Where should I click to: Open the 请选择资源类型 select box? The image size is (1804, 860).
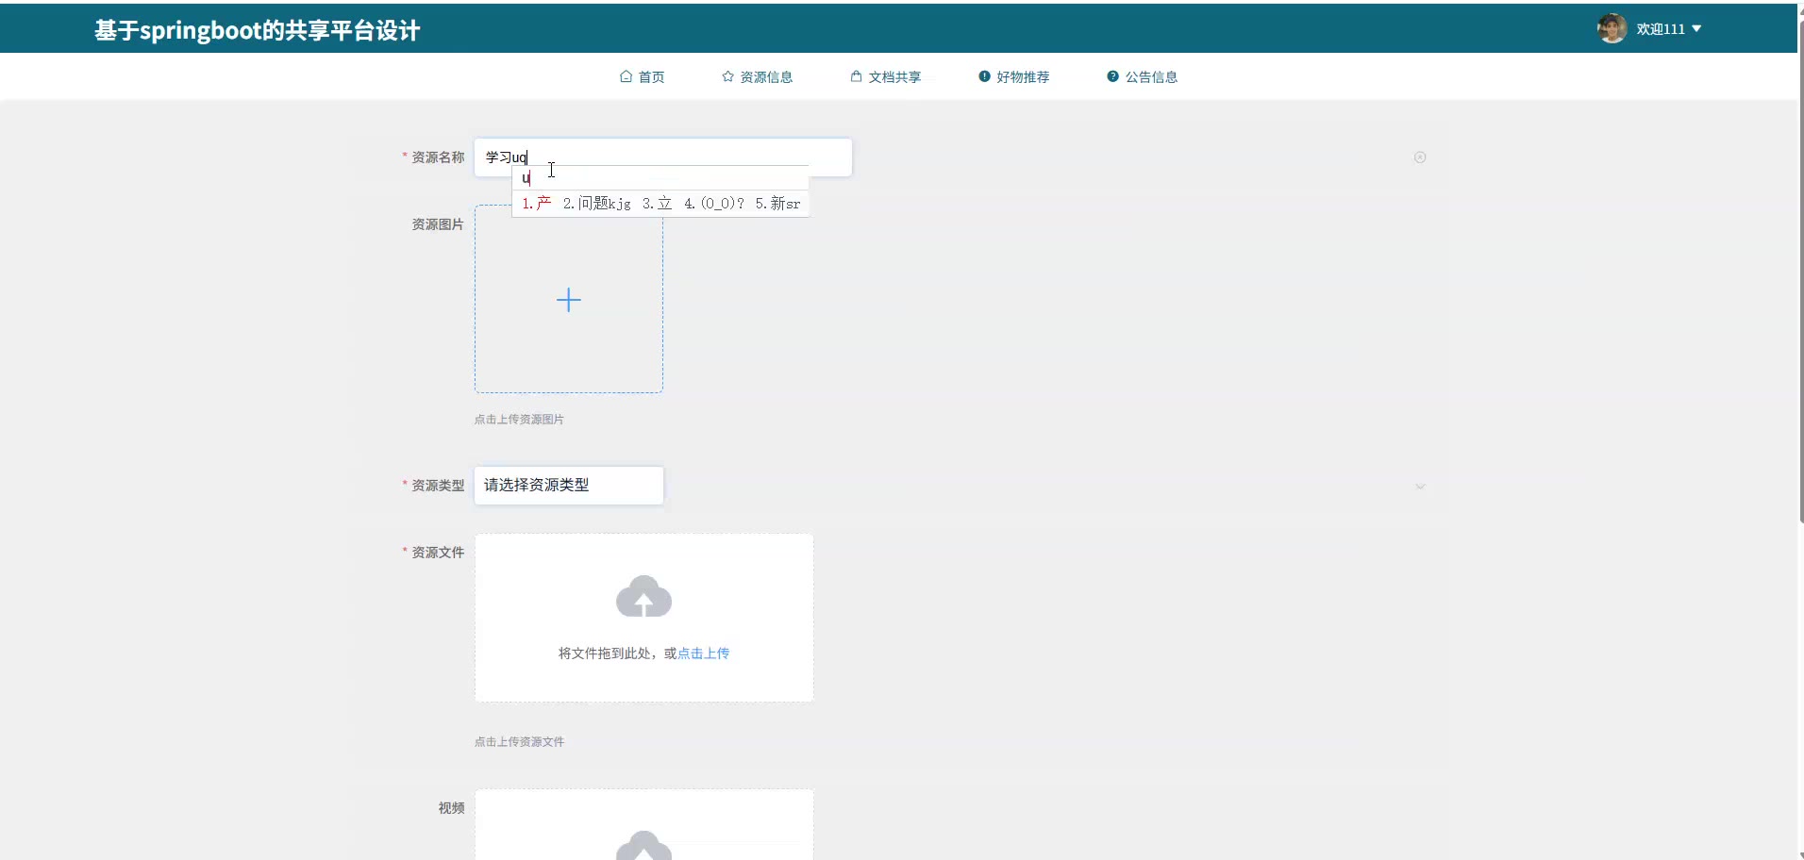pyautogui.click(x=568, y=486)
